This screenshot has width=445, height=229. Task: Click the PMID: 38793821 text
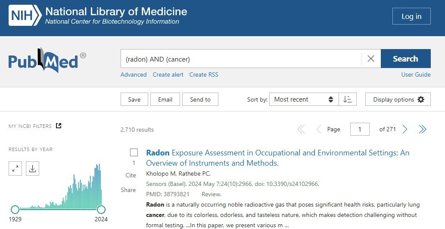168,194
